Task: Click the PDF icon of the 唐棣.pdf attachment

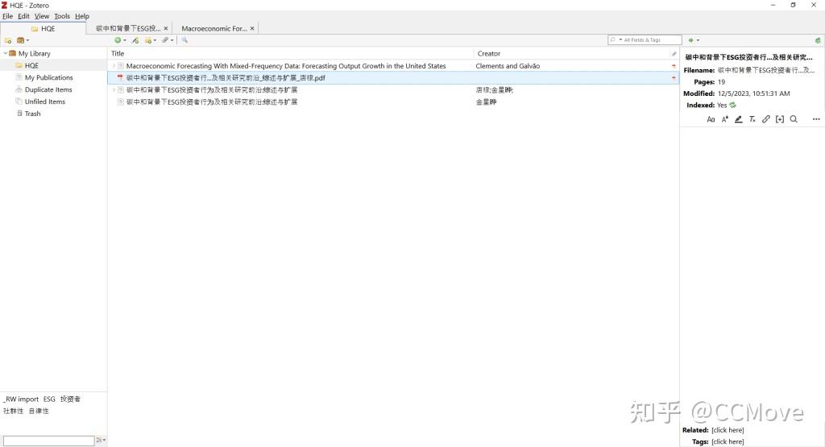Action: (x=121, y=78)
